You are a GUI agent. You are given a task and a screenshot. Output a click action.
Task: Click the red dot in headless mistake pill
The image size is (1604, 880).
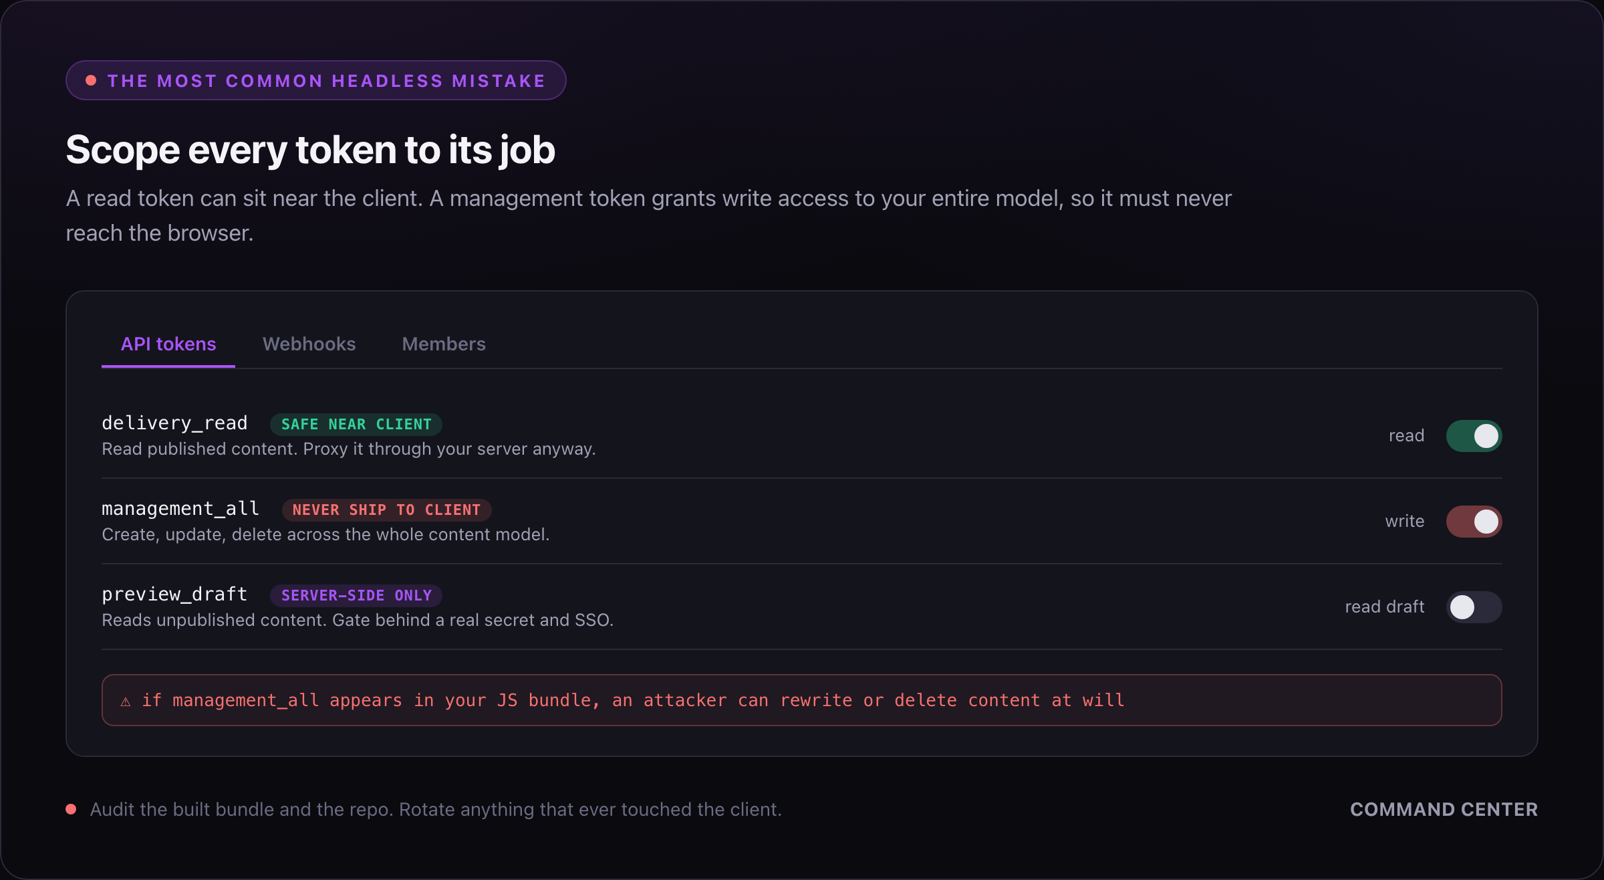(x=91, y=81)
